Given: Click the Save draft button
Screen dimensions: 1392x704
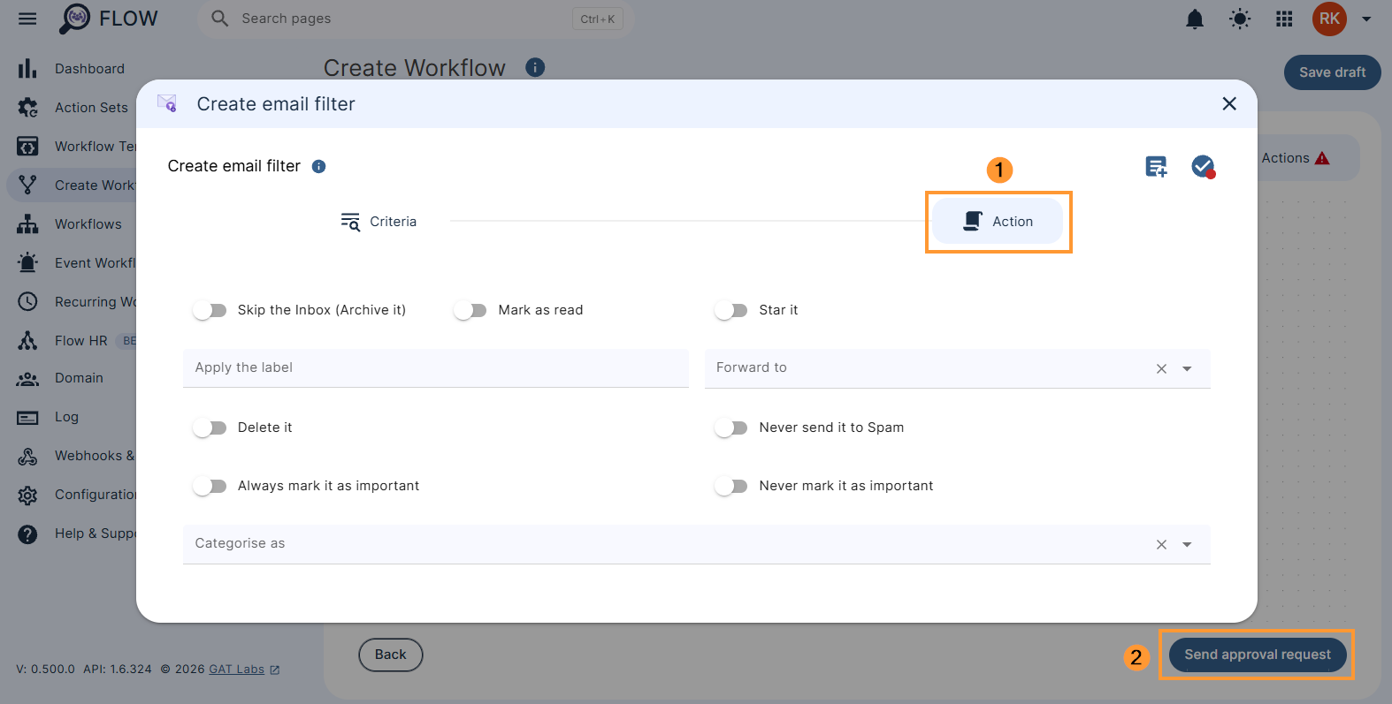Looking at the screenshot, I should 1332,72.
